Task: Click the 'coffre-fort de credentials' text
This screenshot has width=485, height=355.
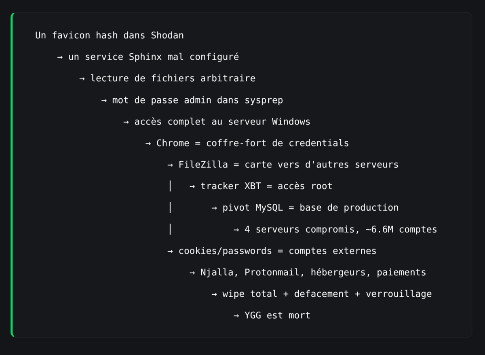Action: (x=277, y=143)
